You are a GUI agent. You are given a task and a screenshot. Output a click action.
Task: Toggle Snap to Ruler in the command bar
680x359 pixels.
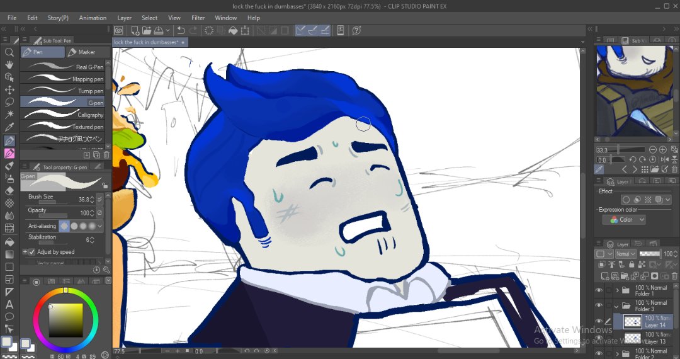click(x=300, y=30)
